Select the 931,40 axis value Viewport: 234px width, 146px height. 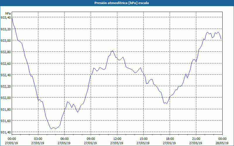coord(6,132)
